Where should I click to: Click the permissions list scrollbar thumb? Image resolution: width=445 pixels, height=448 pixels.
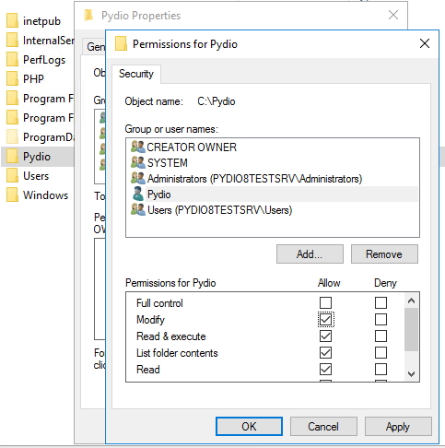coord(411,329)
